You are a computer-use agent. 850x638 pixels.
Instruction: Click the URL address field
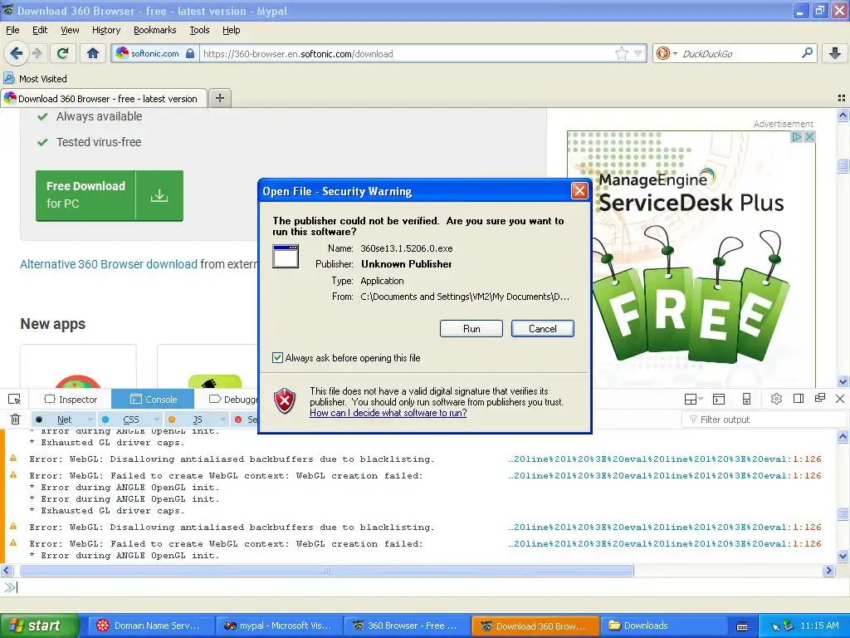407,53
